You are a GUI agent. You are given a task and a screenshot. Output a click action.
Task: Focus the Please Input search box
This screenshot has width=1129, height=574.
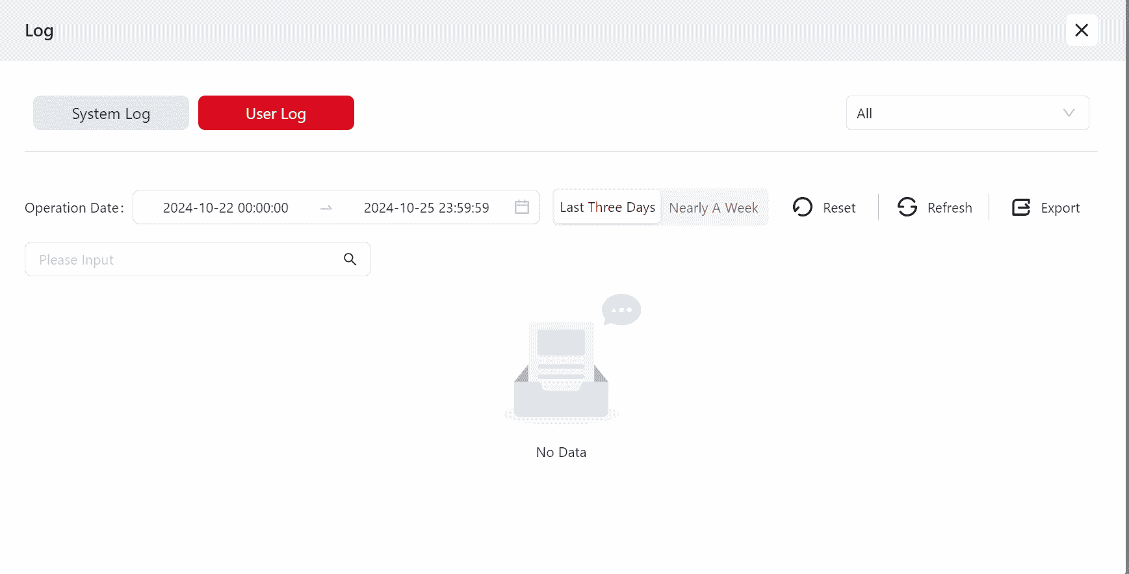tap(185, 259)
